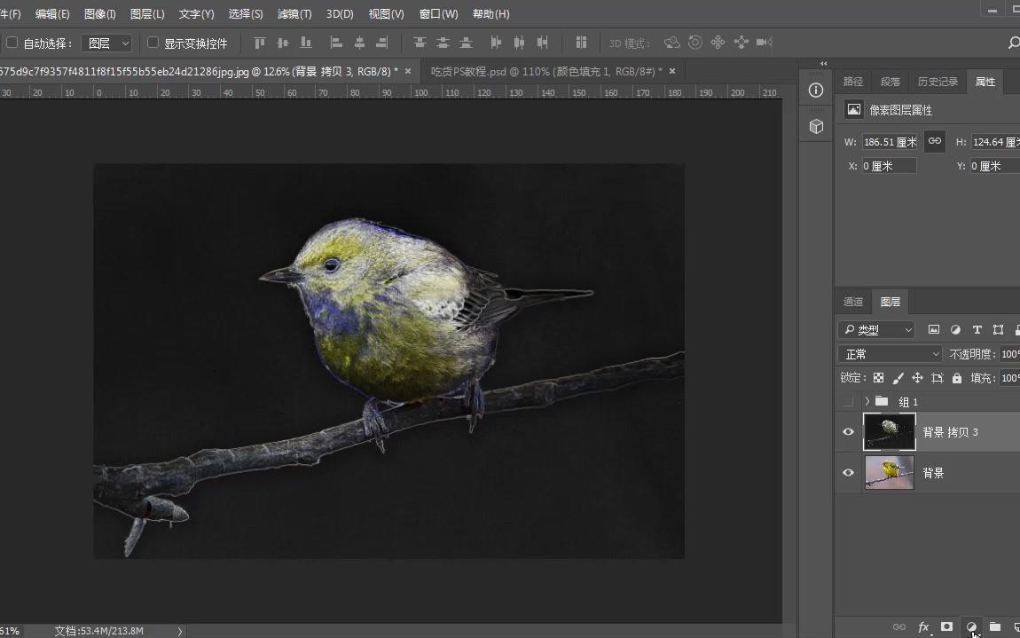Create new adjustment layer icon
Screen dimensions: 1020x638
click(x=971, y=626)
